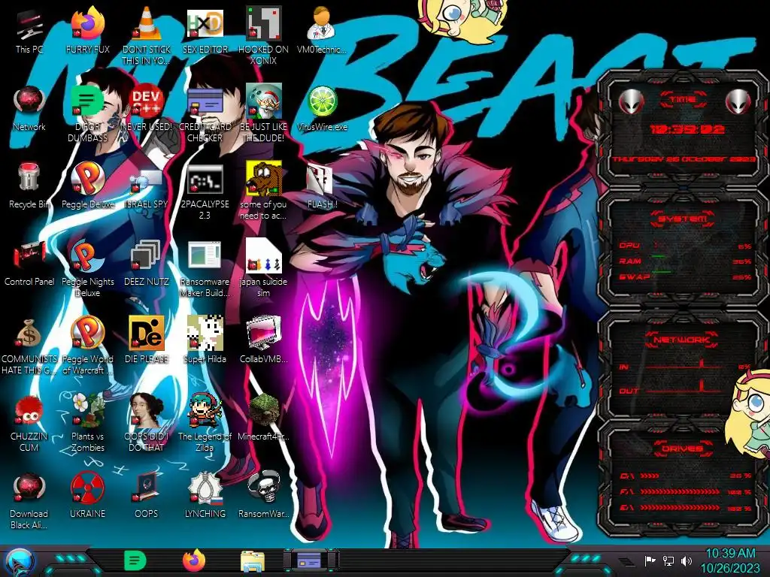Select the Download Black Ali icon
The image size is (770, 577).
29,500
